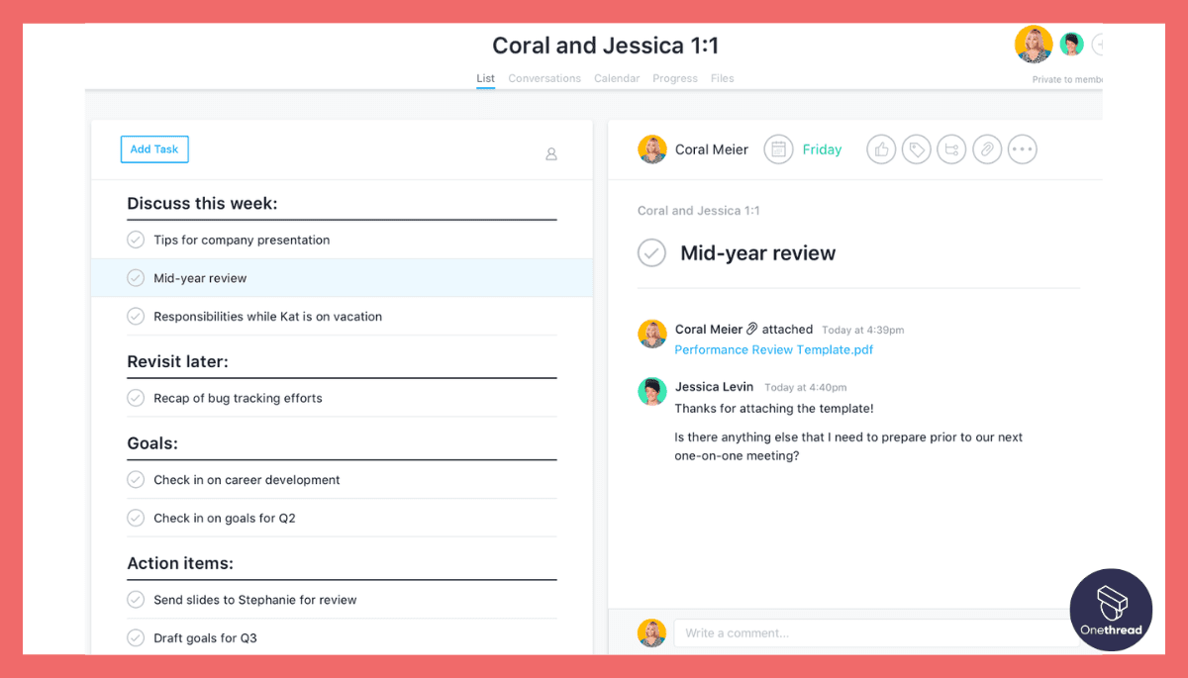Screen dimensions: 1188x678
Task: Mark Mid-year review as complete
Action: click(651, 252)
